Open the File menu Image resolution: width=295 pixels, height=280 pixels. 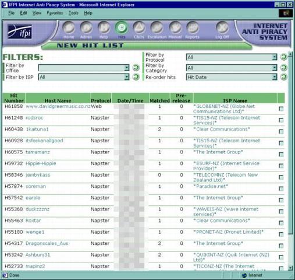(x=11, y=13)
